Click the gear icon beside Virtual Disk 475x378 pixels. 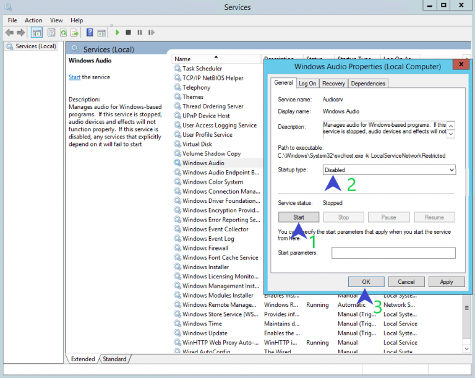pos(178,144)
